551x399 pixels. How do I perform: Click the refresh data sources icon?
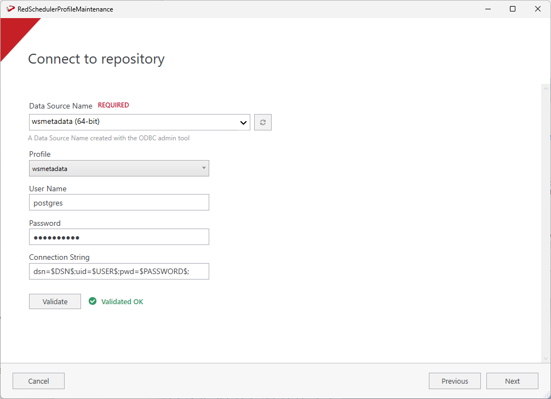(263, 122)
